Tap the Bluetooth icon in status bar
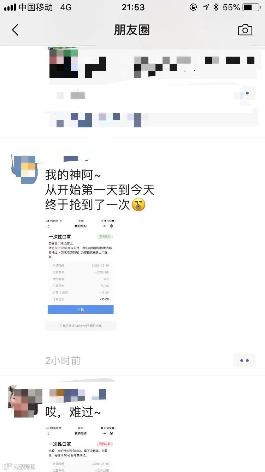Image resolution: width=265 pixels, height=472 pixels. (216, 7)
